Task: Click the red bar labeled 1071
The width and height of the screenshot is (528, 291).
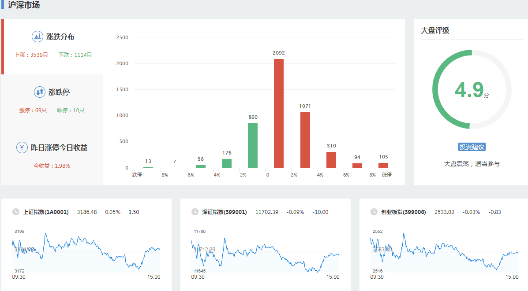Action: point(305,140)
